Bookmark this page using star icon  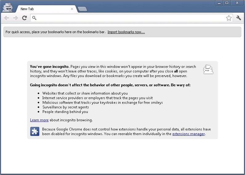229,18
